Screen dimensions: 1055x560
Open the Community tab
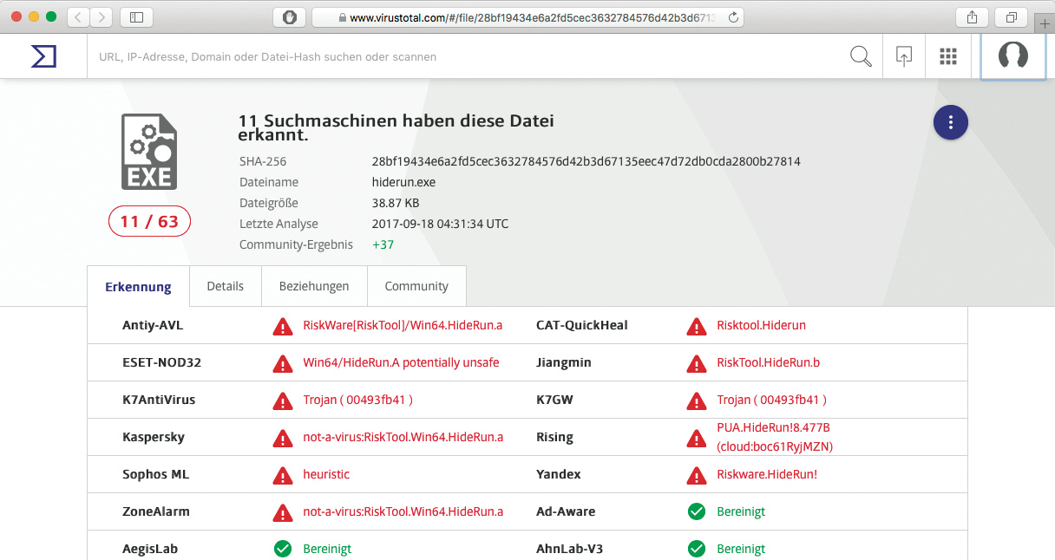coord(416,286)
